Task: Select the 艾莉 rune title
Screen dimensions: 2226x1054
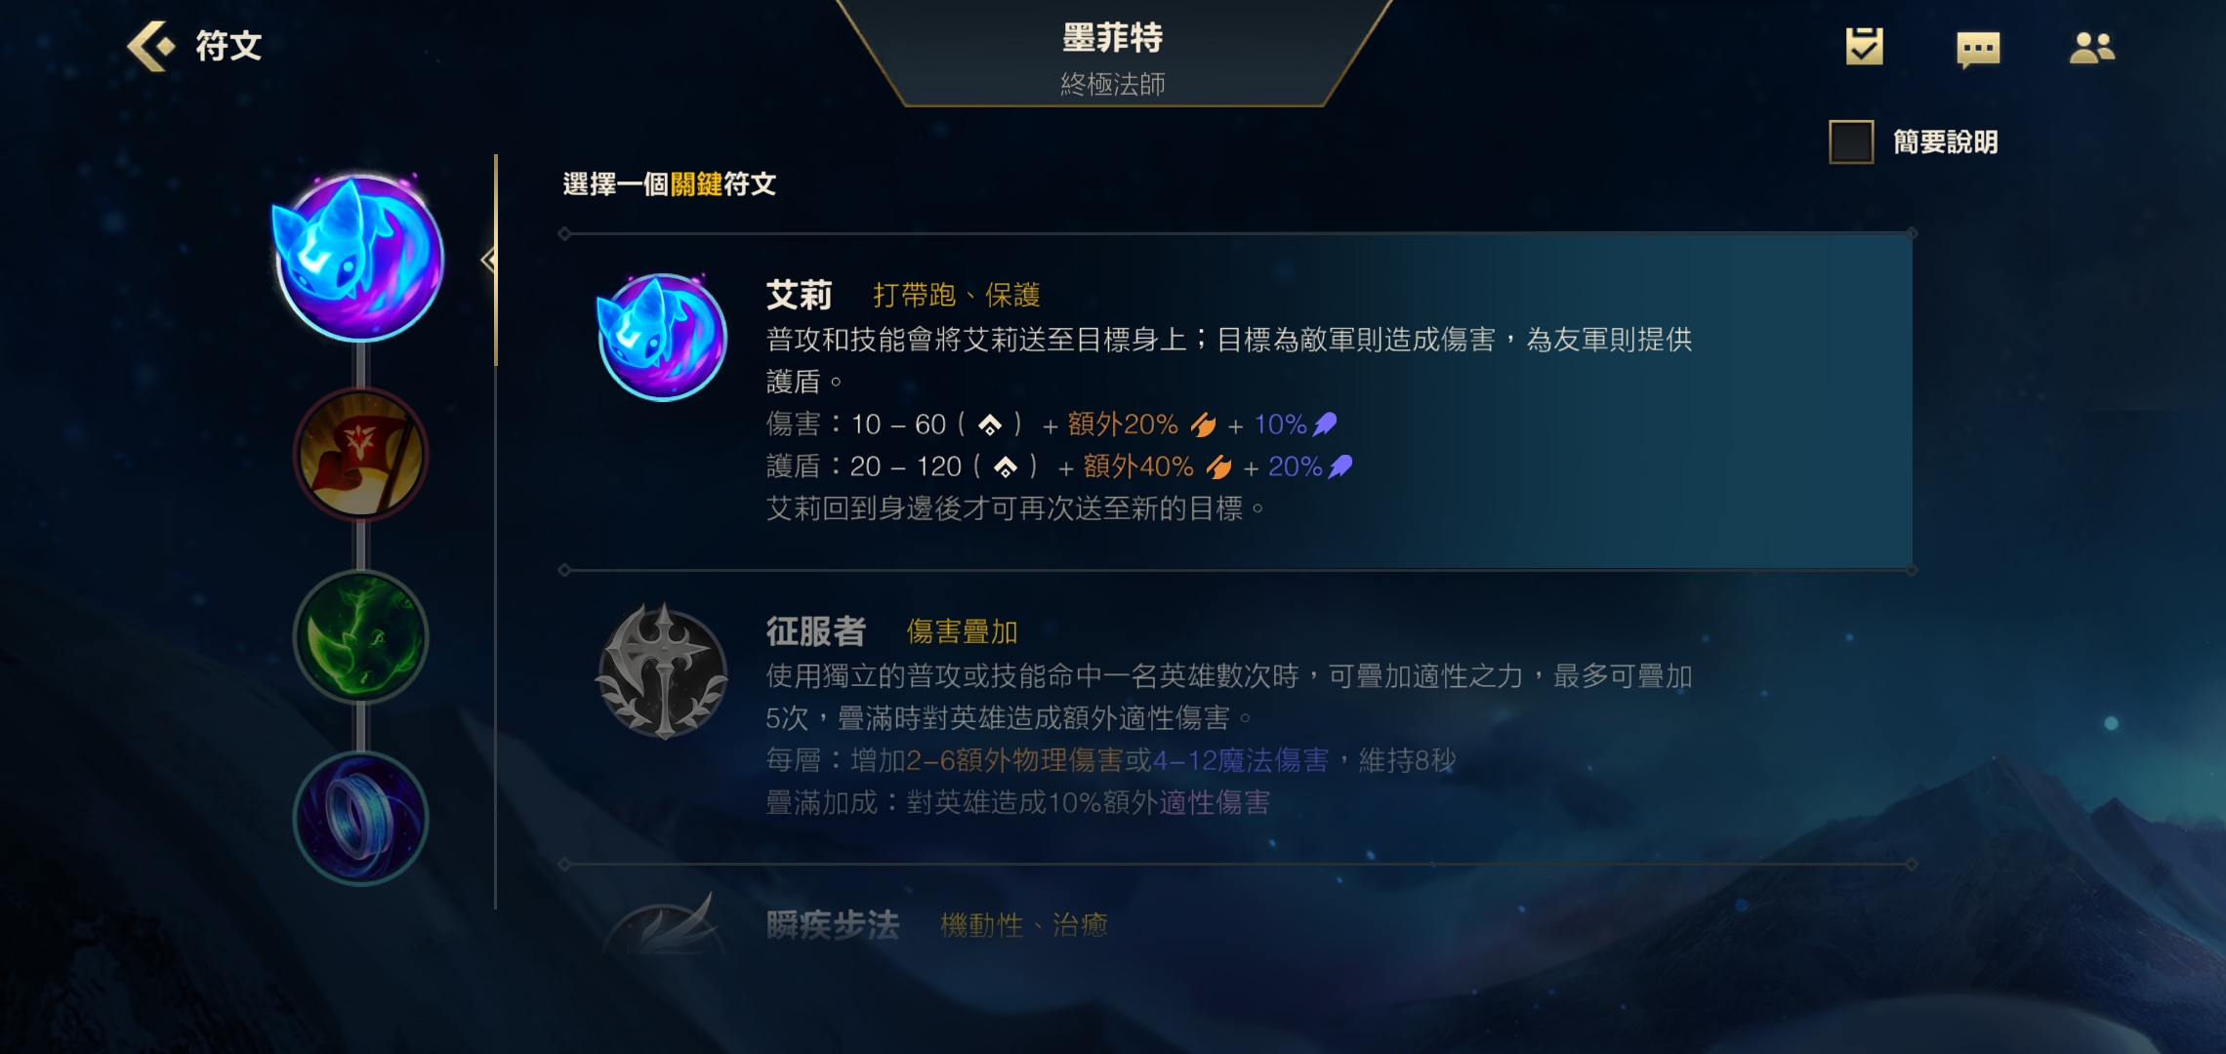Action: [799, 295]
